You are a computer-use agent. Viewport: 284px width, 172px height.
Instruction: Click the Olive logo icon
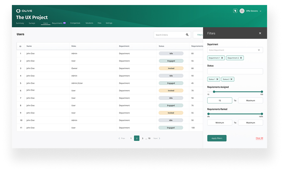(18, 11)
